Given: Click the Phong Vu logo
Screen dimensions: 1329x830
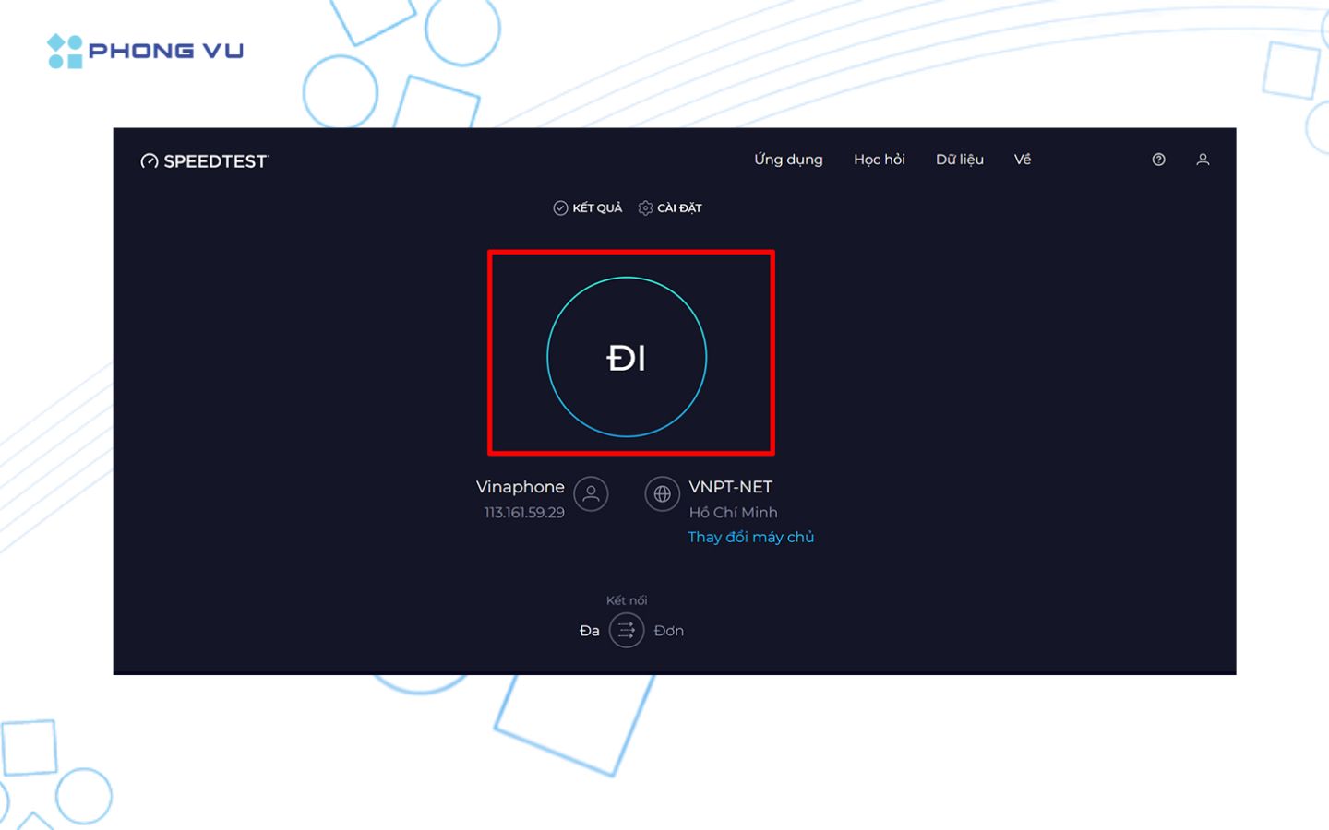Looking at the screenshot, I should point(145,49).
